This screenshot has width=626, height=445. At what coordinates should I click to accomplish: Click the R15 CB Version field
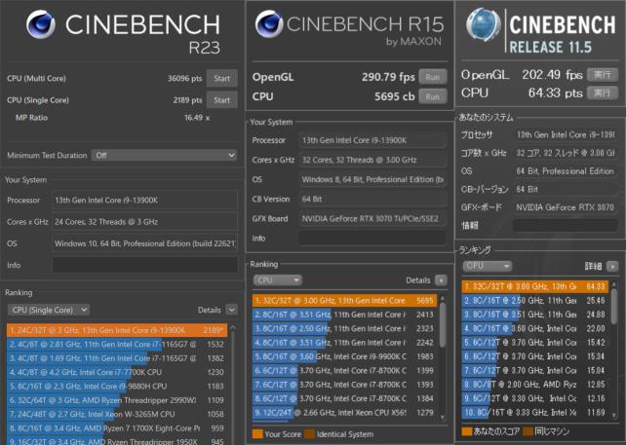point(372,199)
